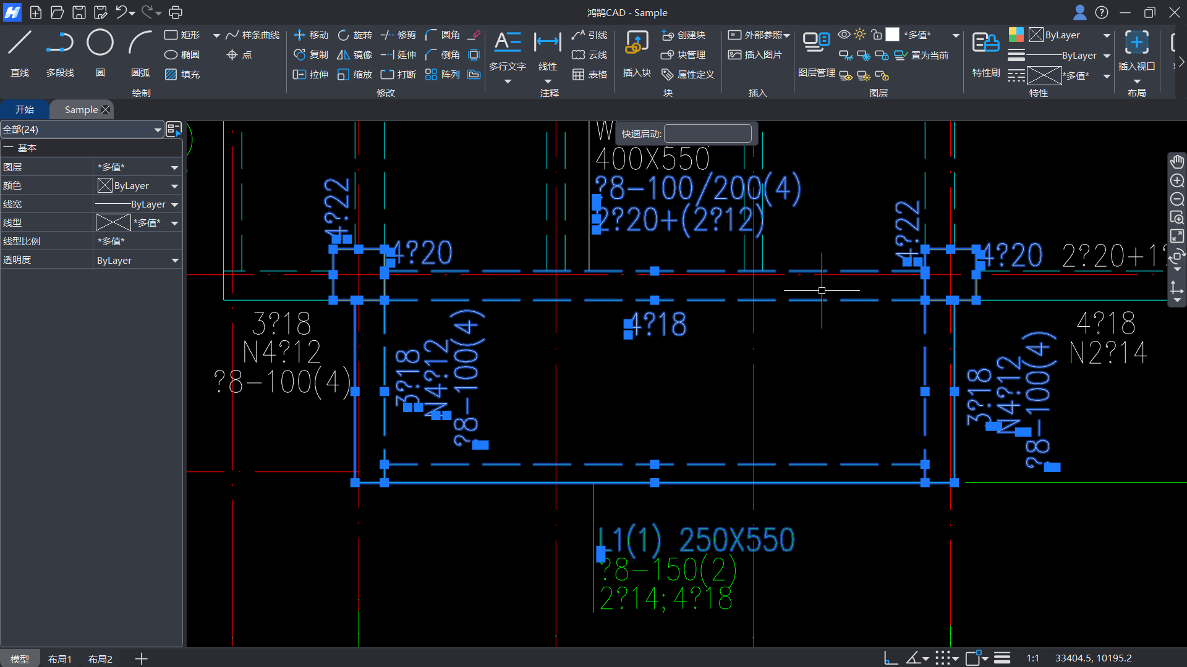Open the ribbon color ByLayer dropdown
The width and height of the screenshot is (1187, 667).
pyautogui.click(x=1107, y=35)
